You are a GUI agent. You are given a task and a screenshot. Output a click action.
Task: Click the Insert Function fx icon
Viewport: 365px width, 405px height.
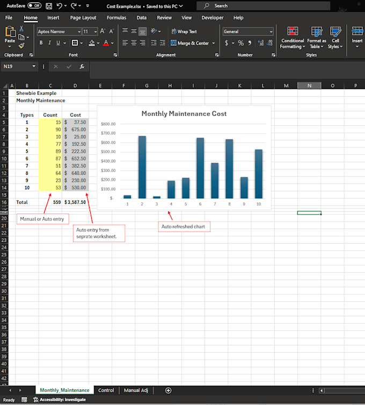[82, 67]
